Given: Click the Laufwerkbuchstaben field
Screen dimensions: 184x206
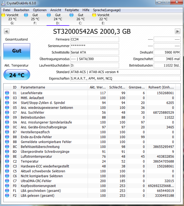Looking at the screenshot, I should pyautogui.click(x=95, y=65).
